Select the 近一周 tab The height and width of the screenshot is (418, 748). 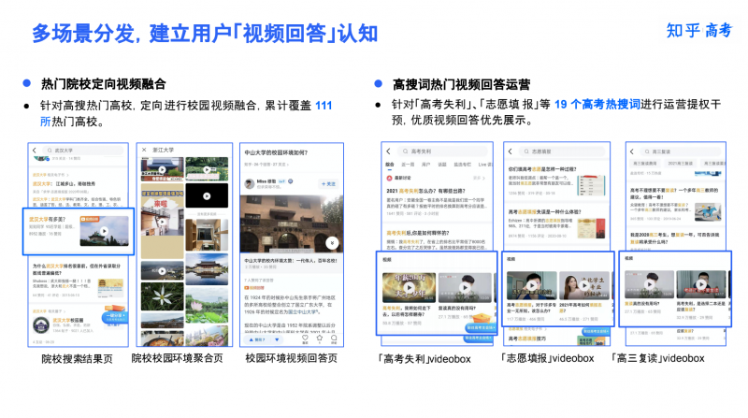coord(408,165)
